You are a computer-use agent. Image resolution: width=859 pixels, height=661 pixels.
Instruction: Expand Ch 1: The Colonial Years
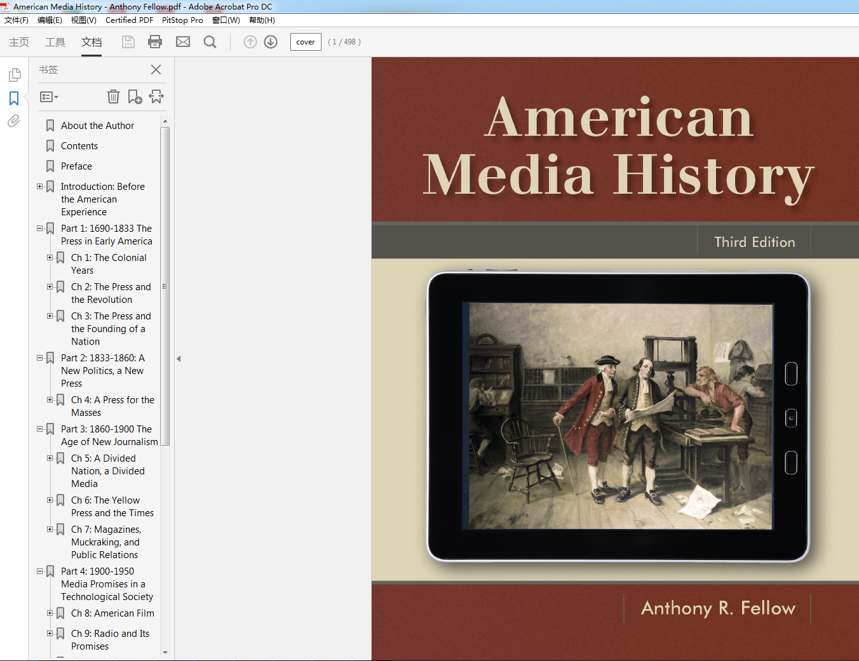coord(50,258)
